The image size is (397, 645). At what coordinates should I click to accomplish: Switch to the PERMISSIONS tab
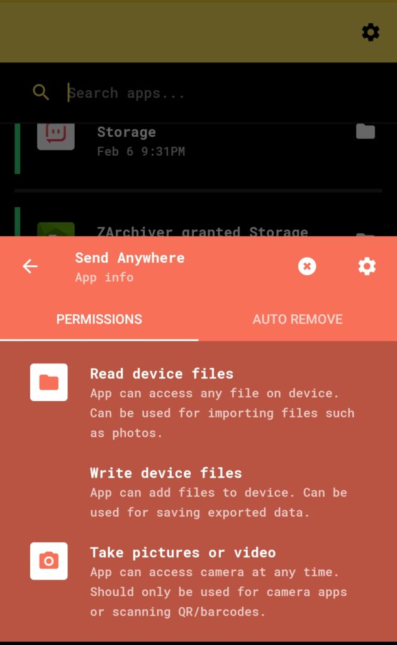(99, 319)
